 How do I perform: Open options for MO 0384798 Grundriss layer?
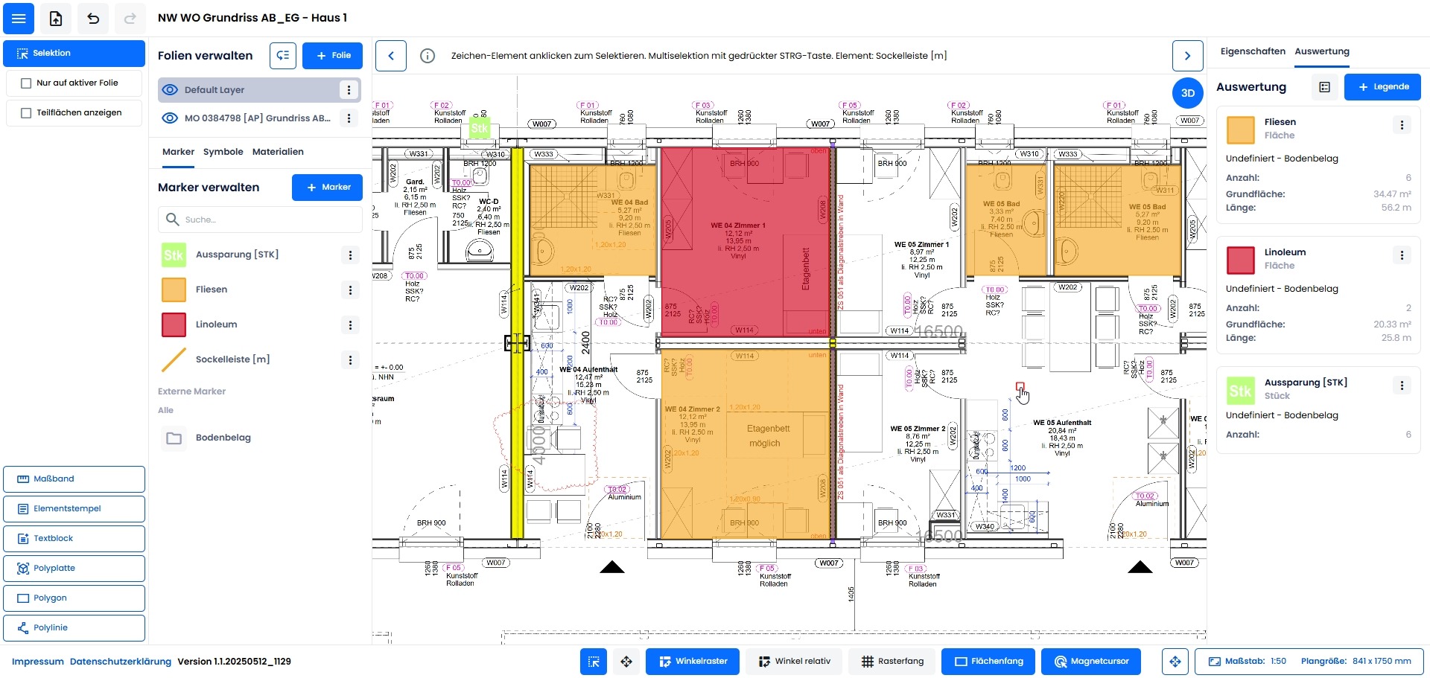click(349, 118)
